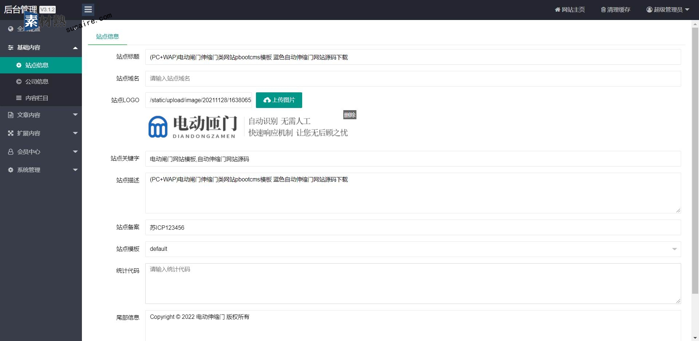Focus the 站点备案 input field

413,228
